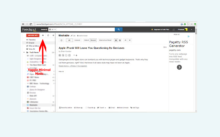This screenshot has height=137, width=220.
Task: Click Mark all as Read button
Action: (105, 40)
